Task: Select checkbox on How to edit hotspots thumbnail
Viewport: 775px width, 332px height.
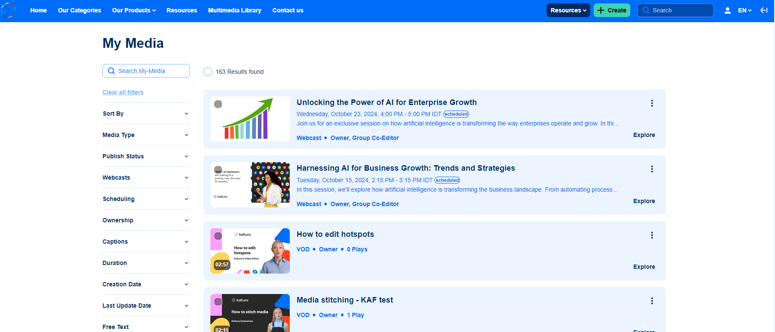Action: point(218,236)
